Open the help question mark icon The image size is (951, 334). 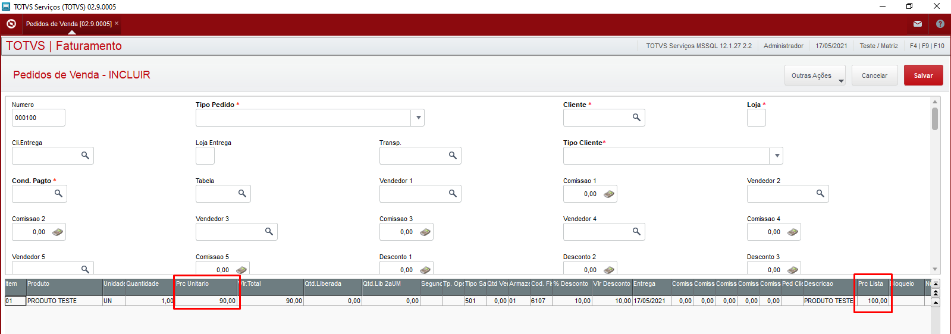pos(940,24)
